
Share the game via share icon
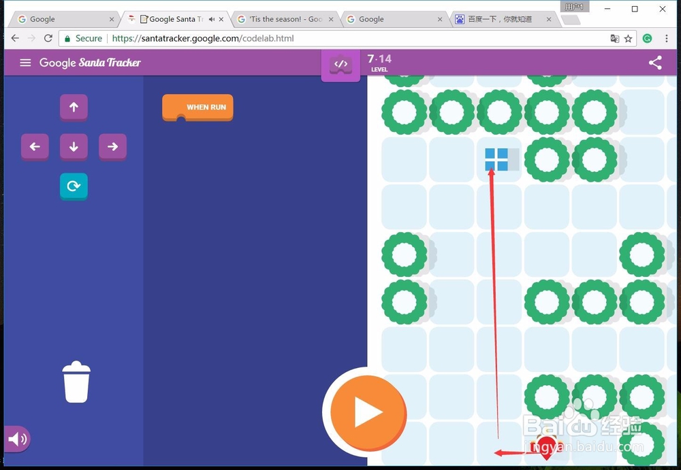(x=655, y=63)
